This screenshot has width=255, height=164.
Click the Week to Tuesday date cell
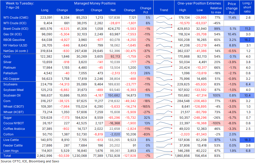(17, 5)
